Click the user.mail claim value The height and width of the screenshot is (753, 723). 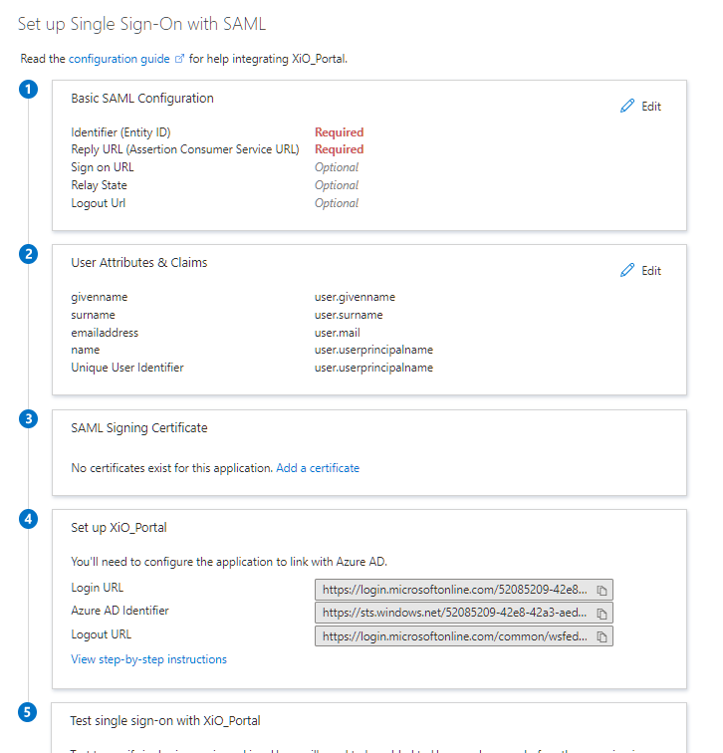(x=337, y=333)
